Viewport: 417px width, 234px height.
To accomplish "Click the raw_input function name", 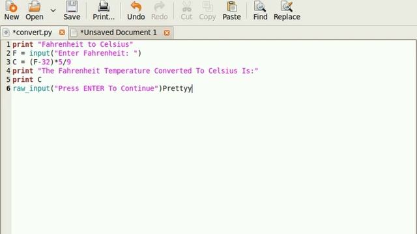I will [31, 88].
